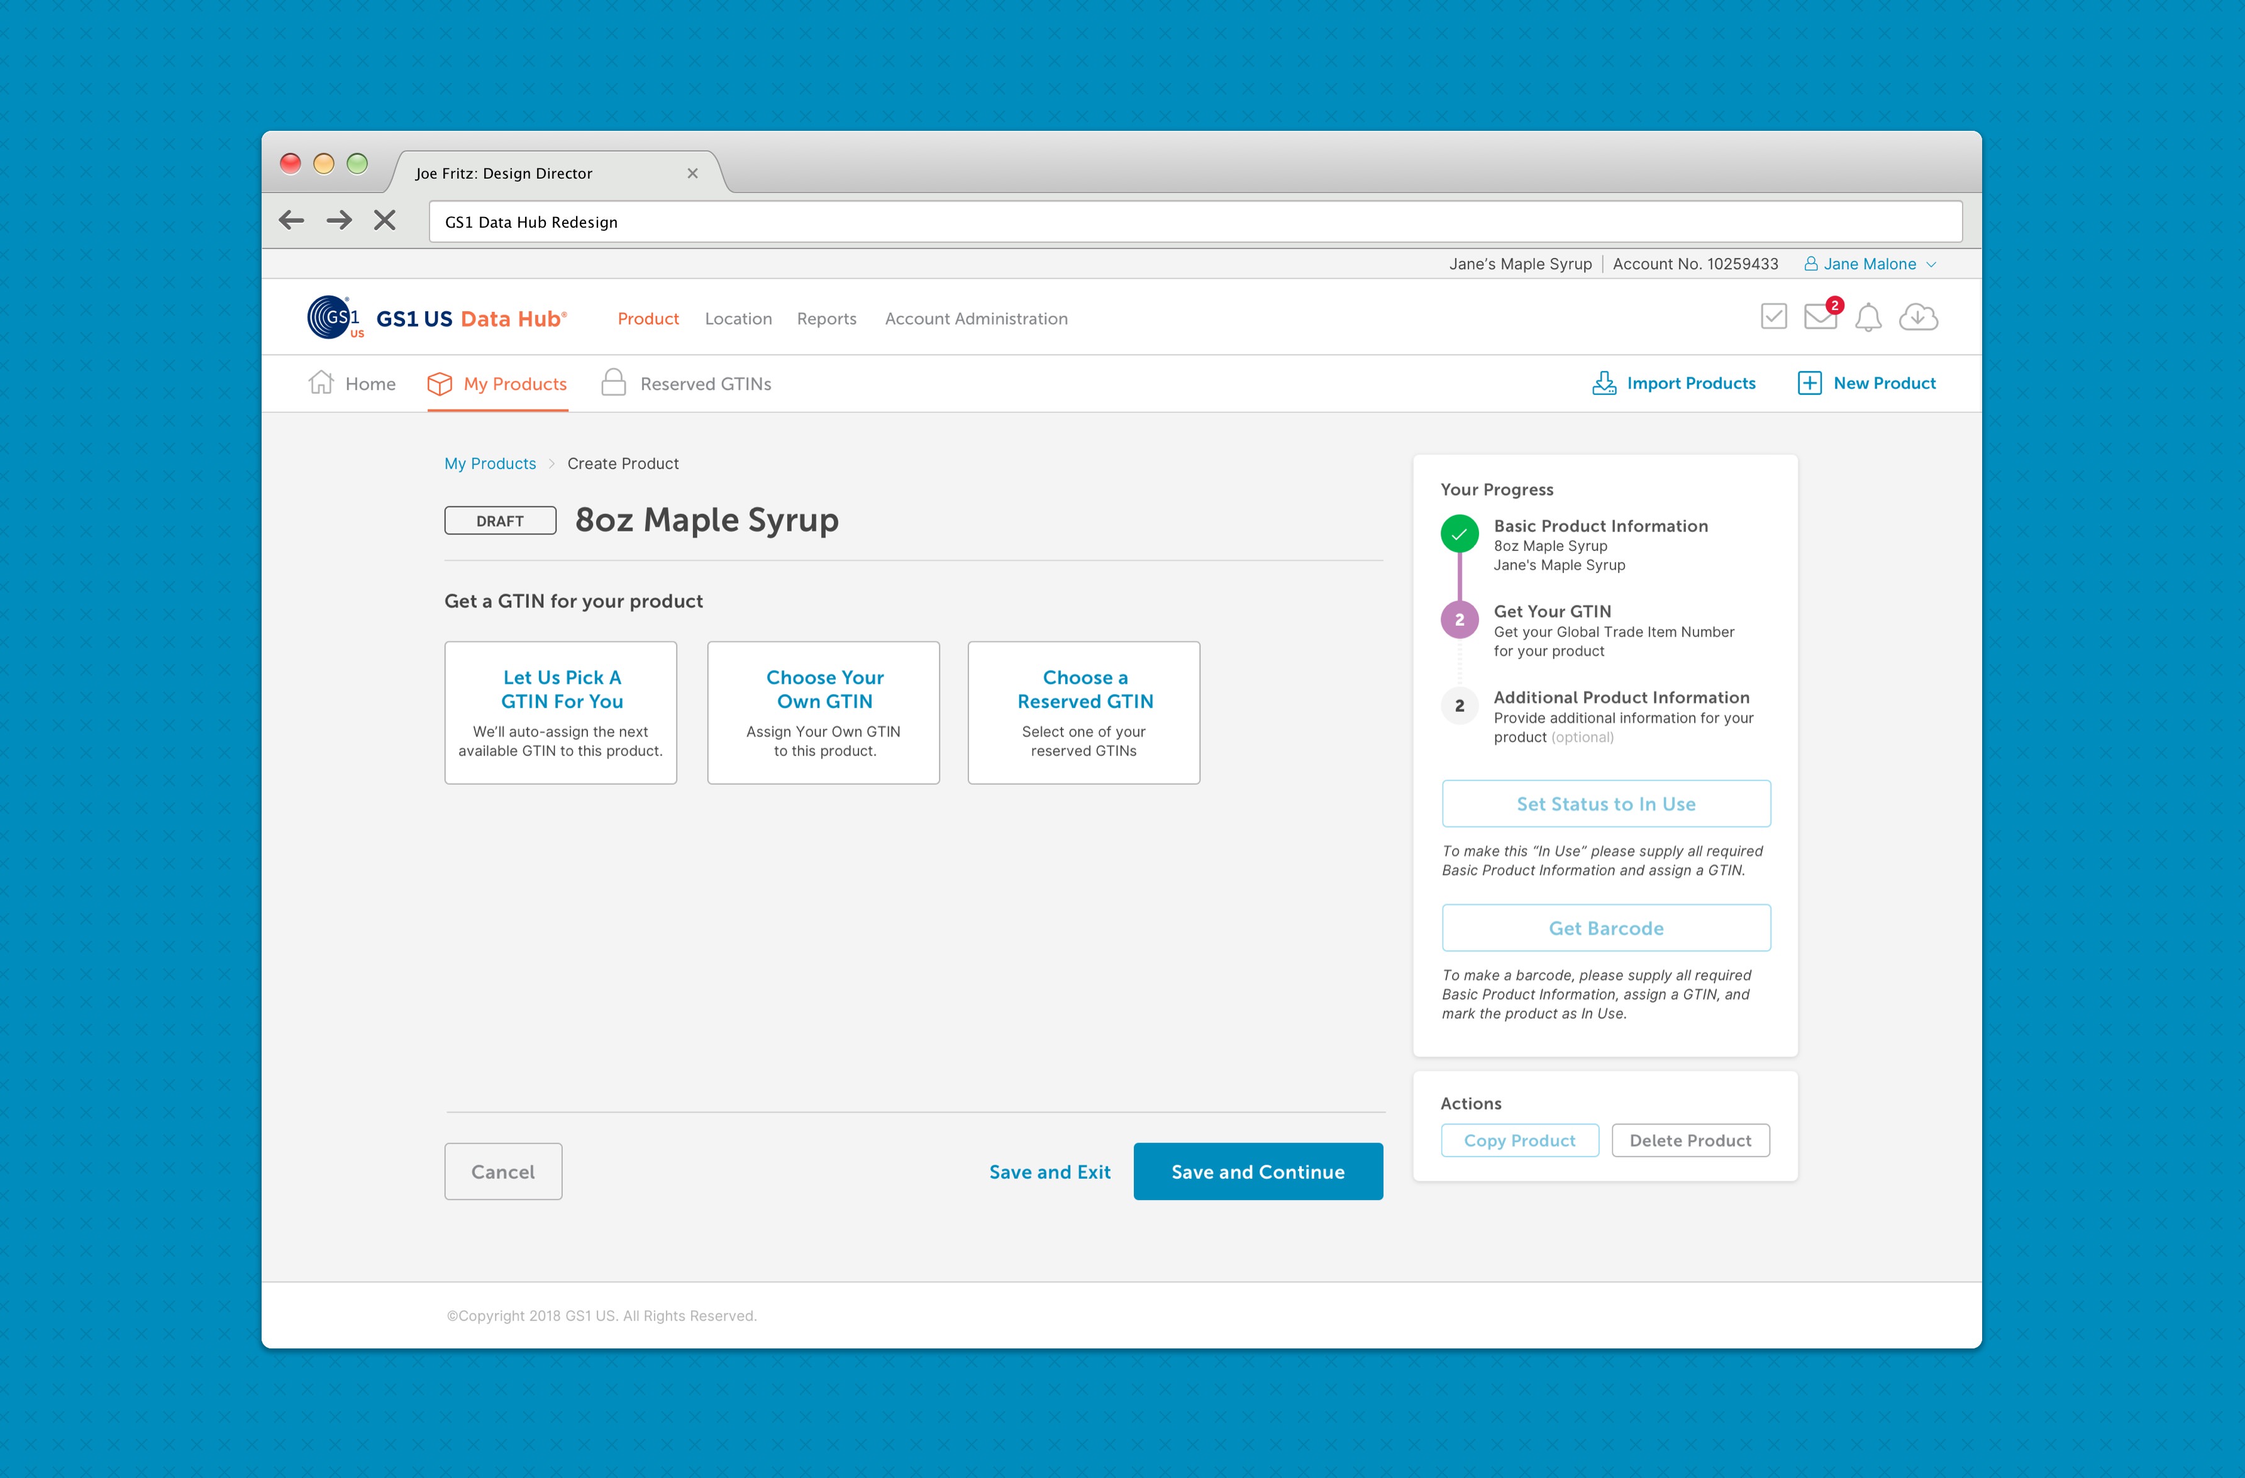Open the notifications bell icon
Image resolution: width=2245 pixels, height=1478 pixels.
(x=1868, y=317)
